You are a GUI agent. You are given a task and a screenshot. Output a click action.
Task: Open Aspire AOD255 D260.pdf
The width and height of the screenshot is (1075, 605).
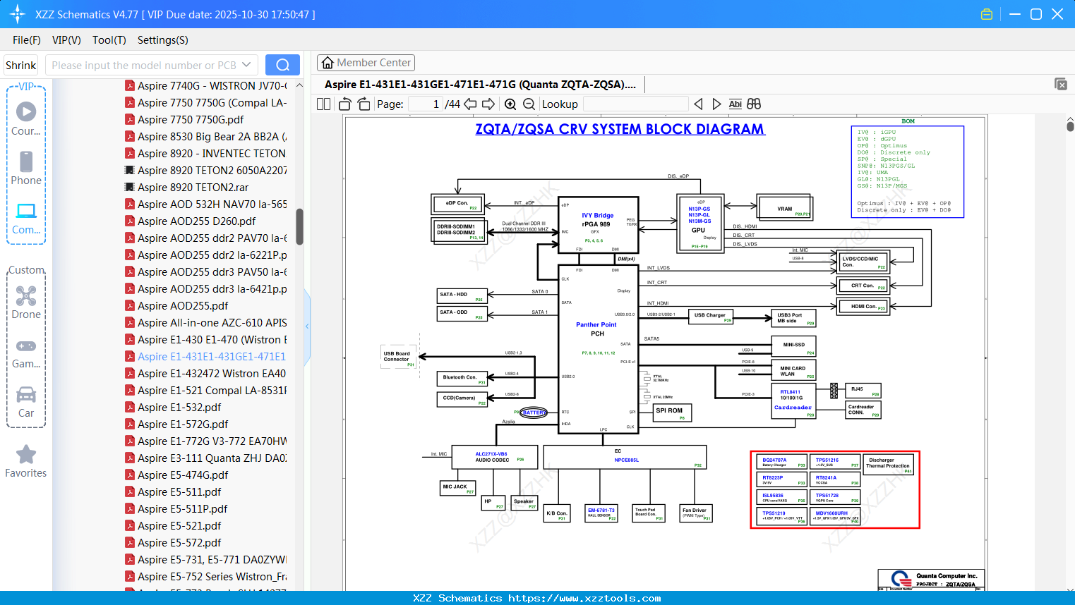click(191, 221)
